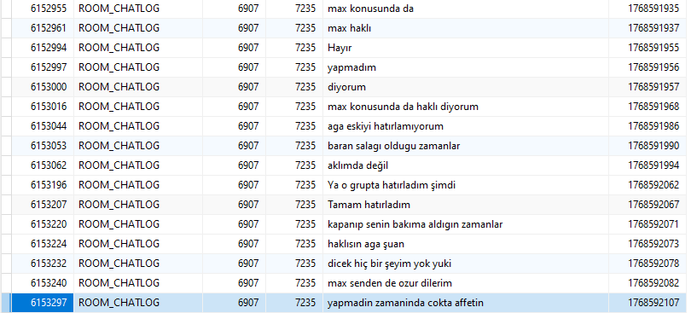This screenshot has width=691, height=313.
Task: Select timestamp cell 1768591994
Action: [647, 165]
